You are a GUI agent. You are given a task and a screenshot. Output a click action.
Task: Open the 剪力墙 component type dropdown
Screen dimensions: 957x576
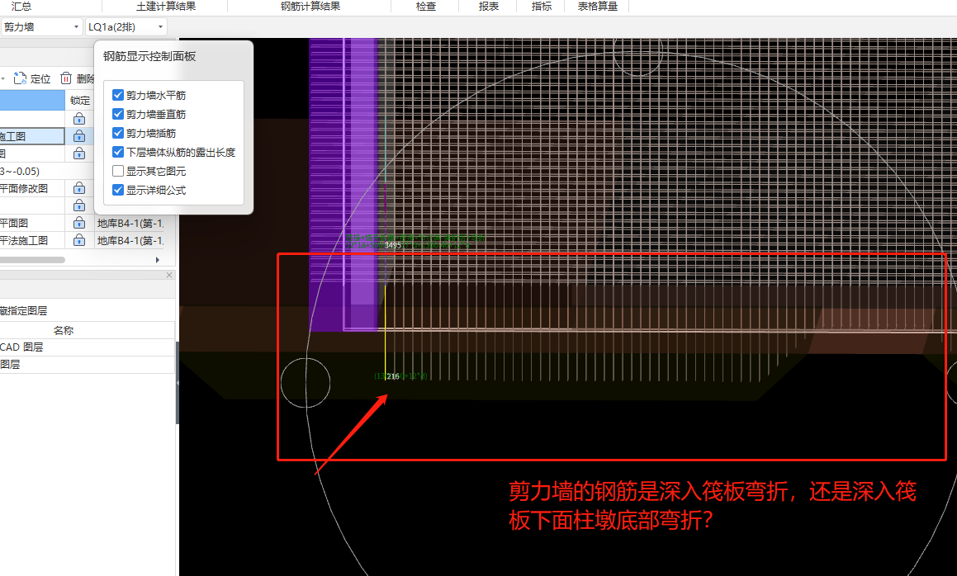point(41,27)
